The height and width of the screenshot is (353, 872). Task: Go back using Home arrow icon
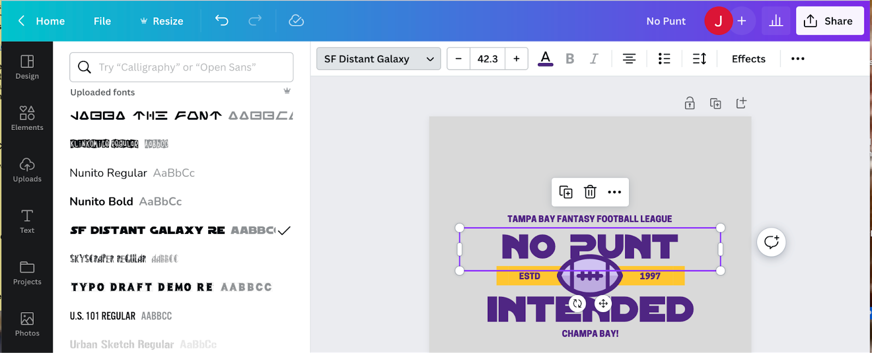[x=21, y=21]
